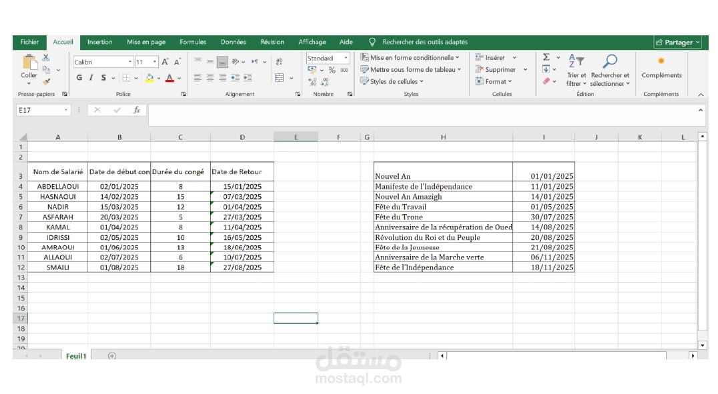Select the Feuil1 sheet tab
The width and height of the screenshot is (718, 394).
76,356
